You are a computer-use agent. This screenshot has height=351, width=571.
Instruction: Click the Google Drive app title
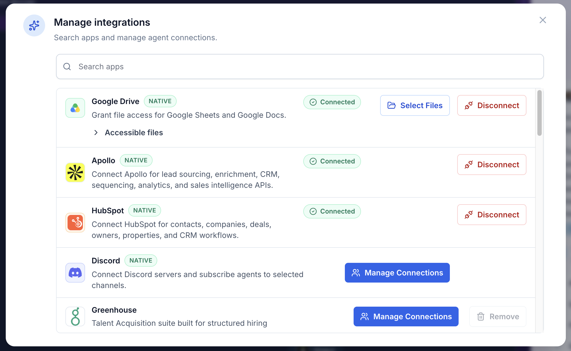[x=115, y=101]
